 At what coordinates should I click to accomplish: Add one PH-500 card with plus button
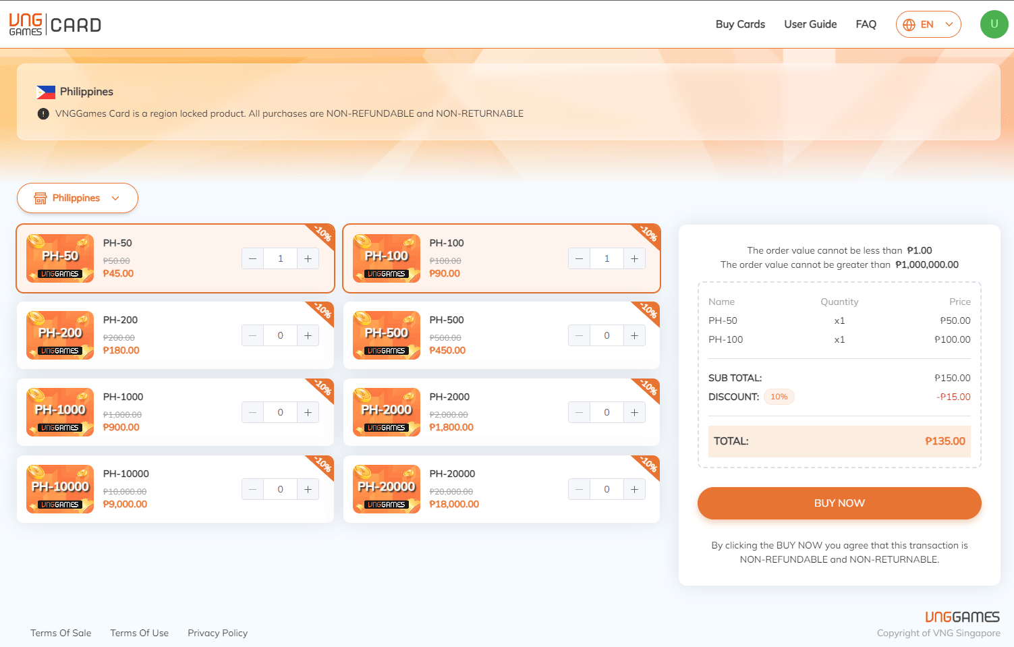(635, 335)
